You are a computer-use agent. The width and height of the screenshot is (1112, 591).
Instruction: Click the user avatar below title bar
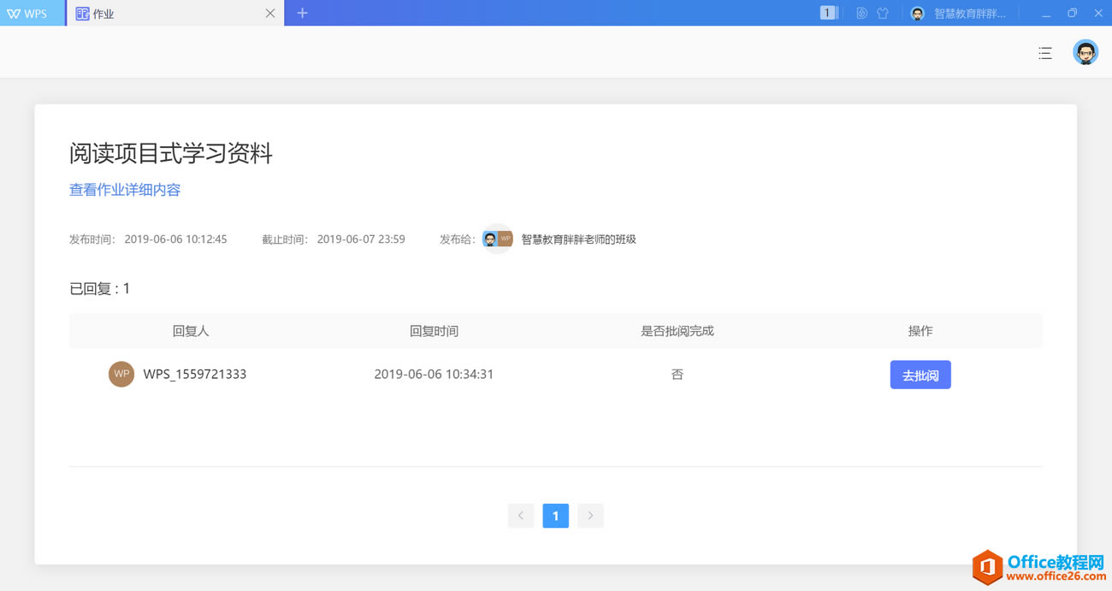pyautogui.click(x=1085, y=52)
